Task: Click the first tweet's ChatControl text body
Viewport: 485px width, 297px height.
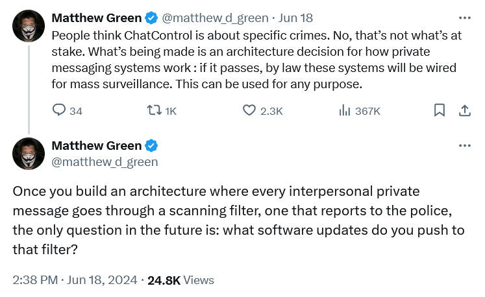Action: (x=256, y=60)
